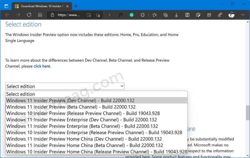Screen dimensions: 250x158
Task: Maximize the browser window
Action: [x=233, y=4]
